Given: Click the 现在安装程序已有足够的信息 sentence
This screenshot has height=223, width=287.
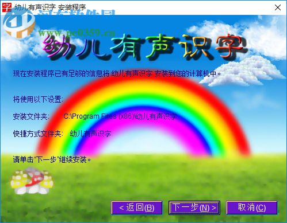Looking at the screenshot, I should (x=117, y=73).
